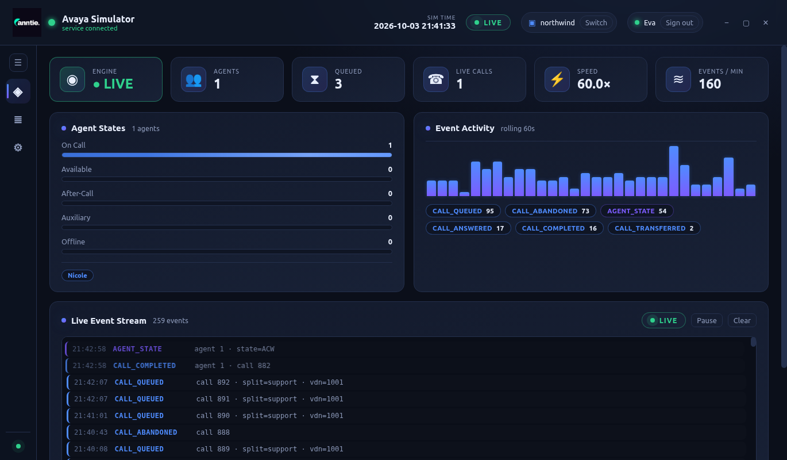Click the Agents people icon
787x460 pixels.
coord(194,79)
